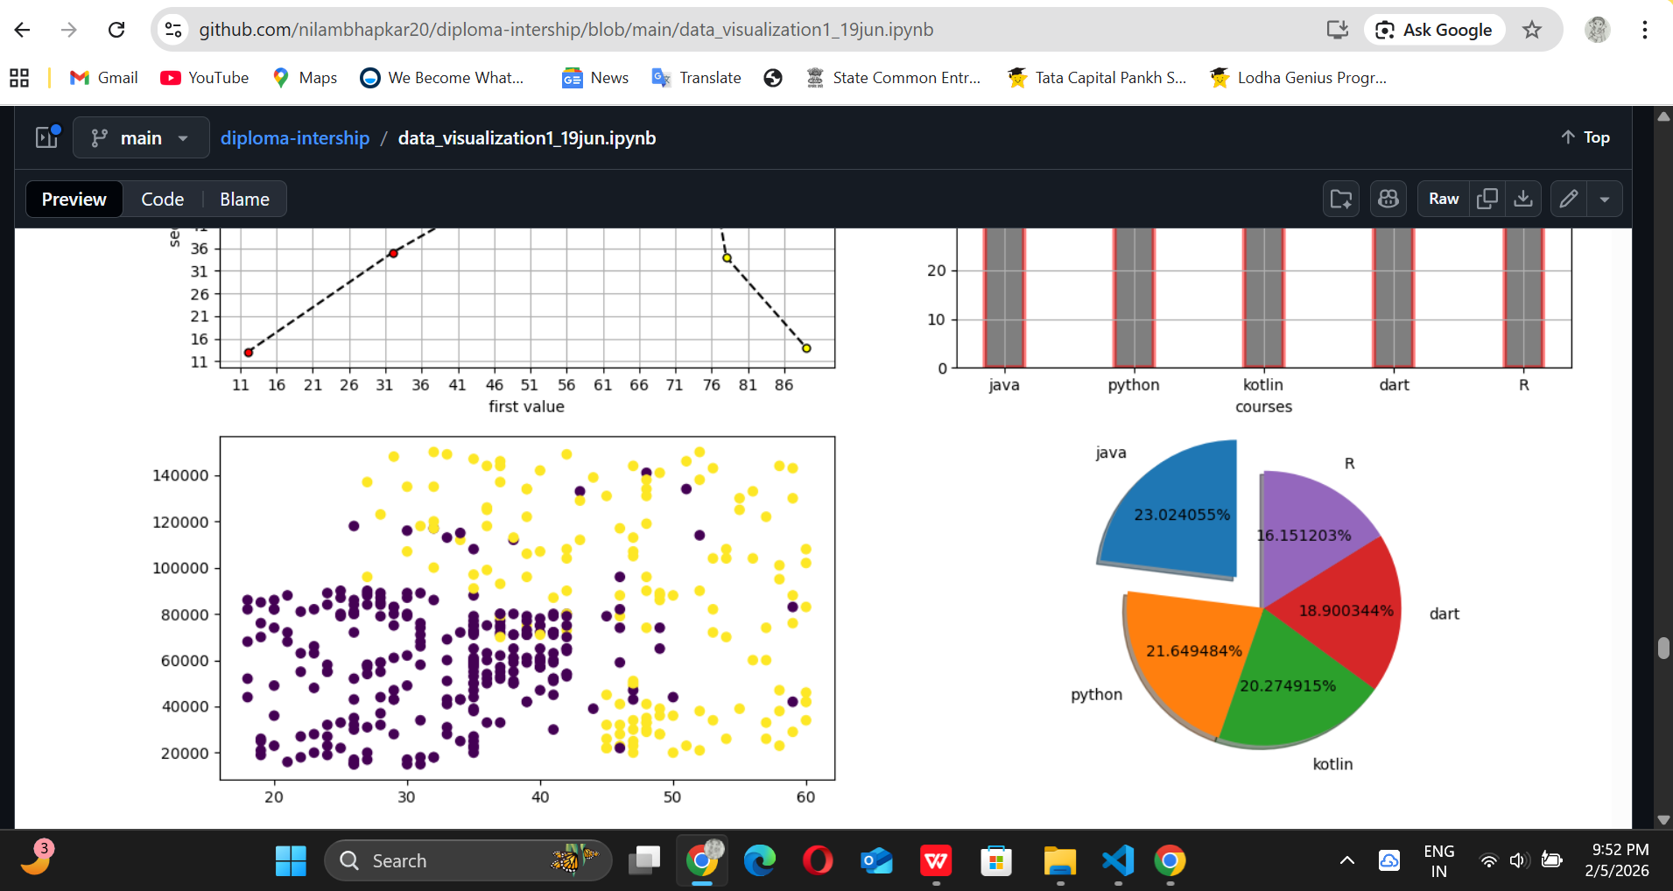Click the Copilot icon in the file toolbar
Viewport: 1673px width, 891px height.
tap(1388, 199)
